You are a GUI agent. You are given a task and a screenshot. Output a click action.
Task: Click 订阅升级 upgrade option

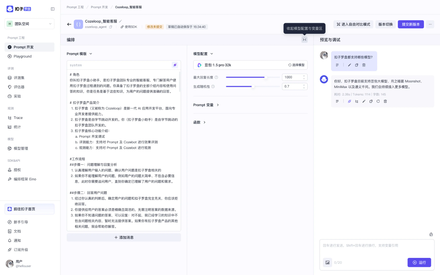tap(29, 250)
